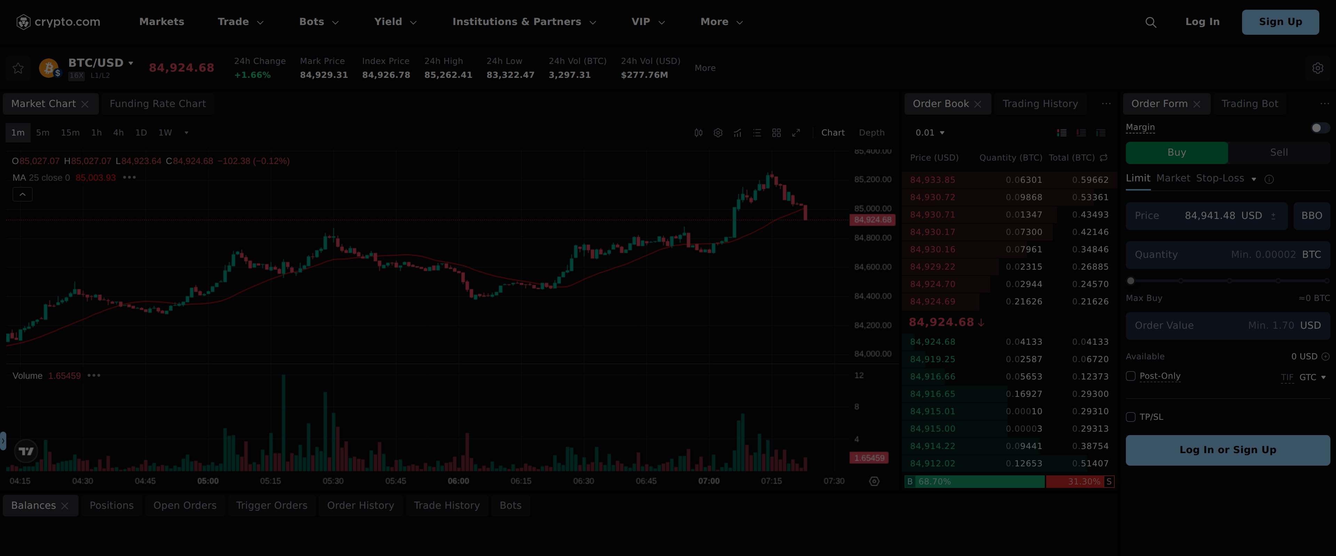Click the Bitcoin coin icon
The image size is (1336, 556).
pos(49,68)
